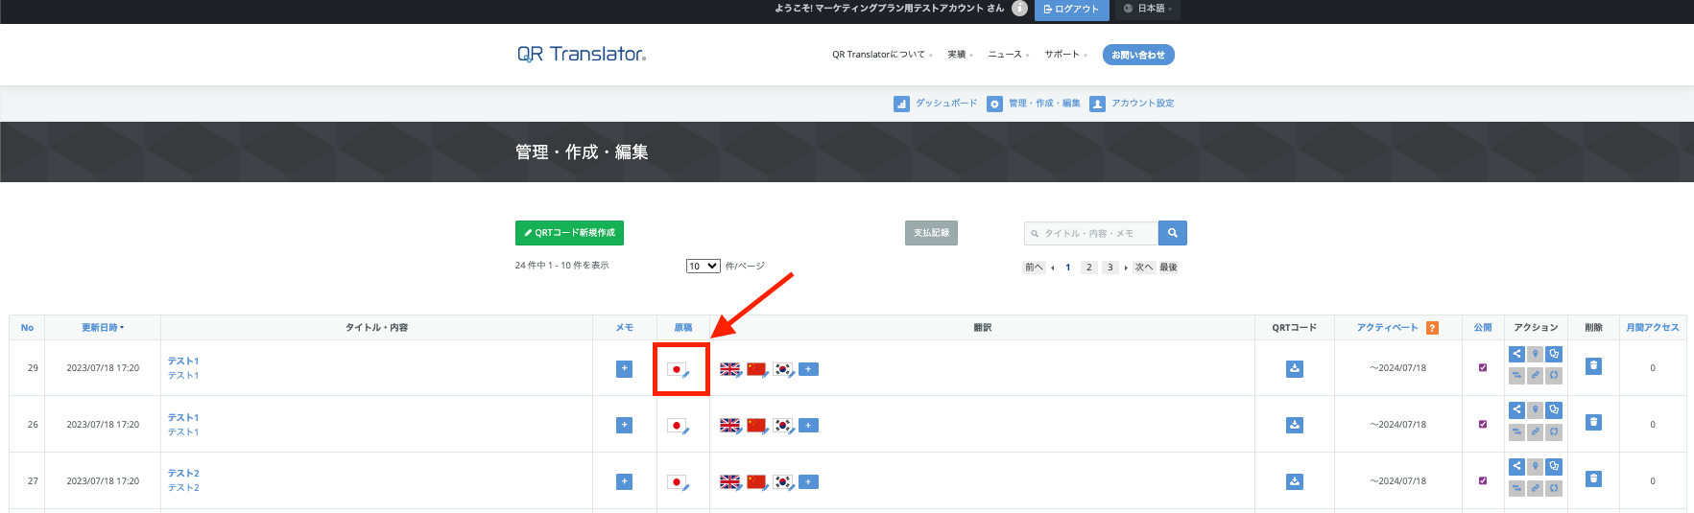The image size is (1694, 513).
Task: Sort by the アクティベート column header
Action: [x=1387, y=328]
